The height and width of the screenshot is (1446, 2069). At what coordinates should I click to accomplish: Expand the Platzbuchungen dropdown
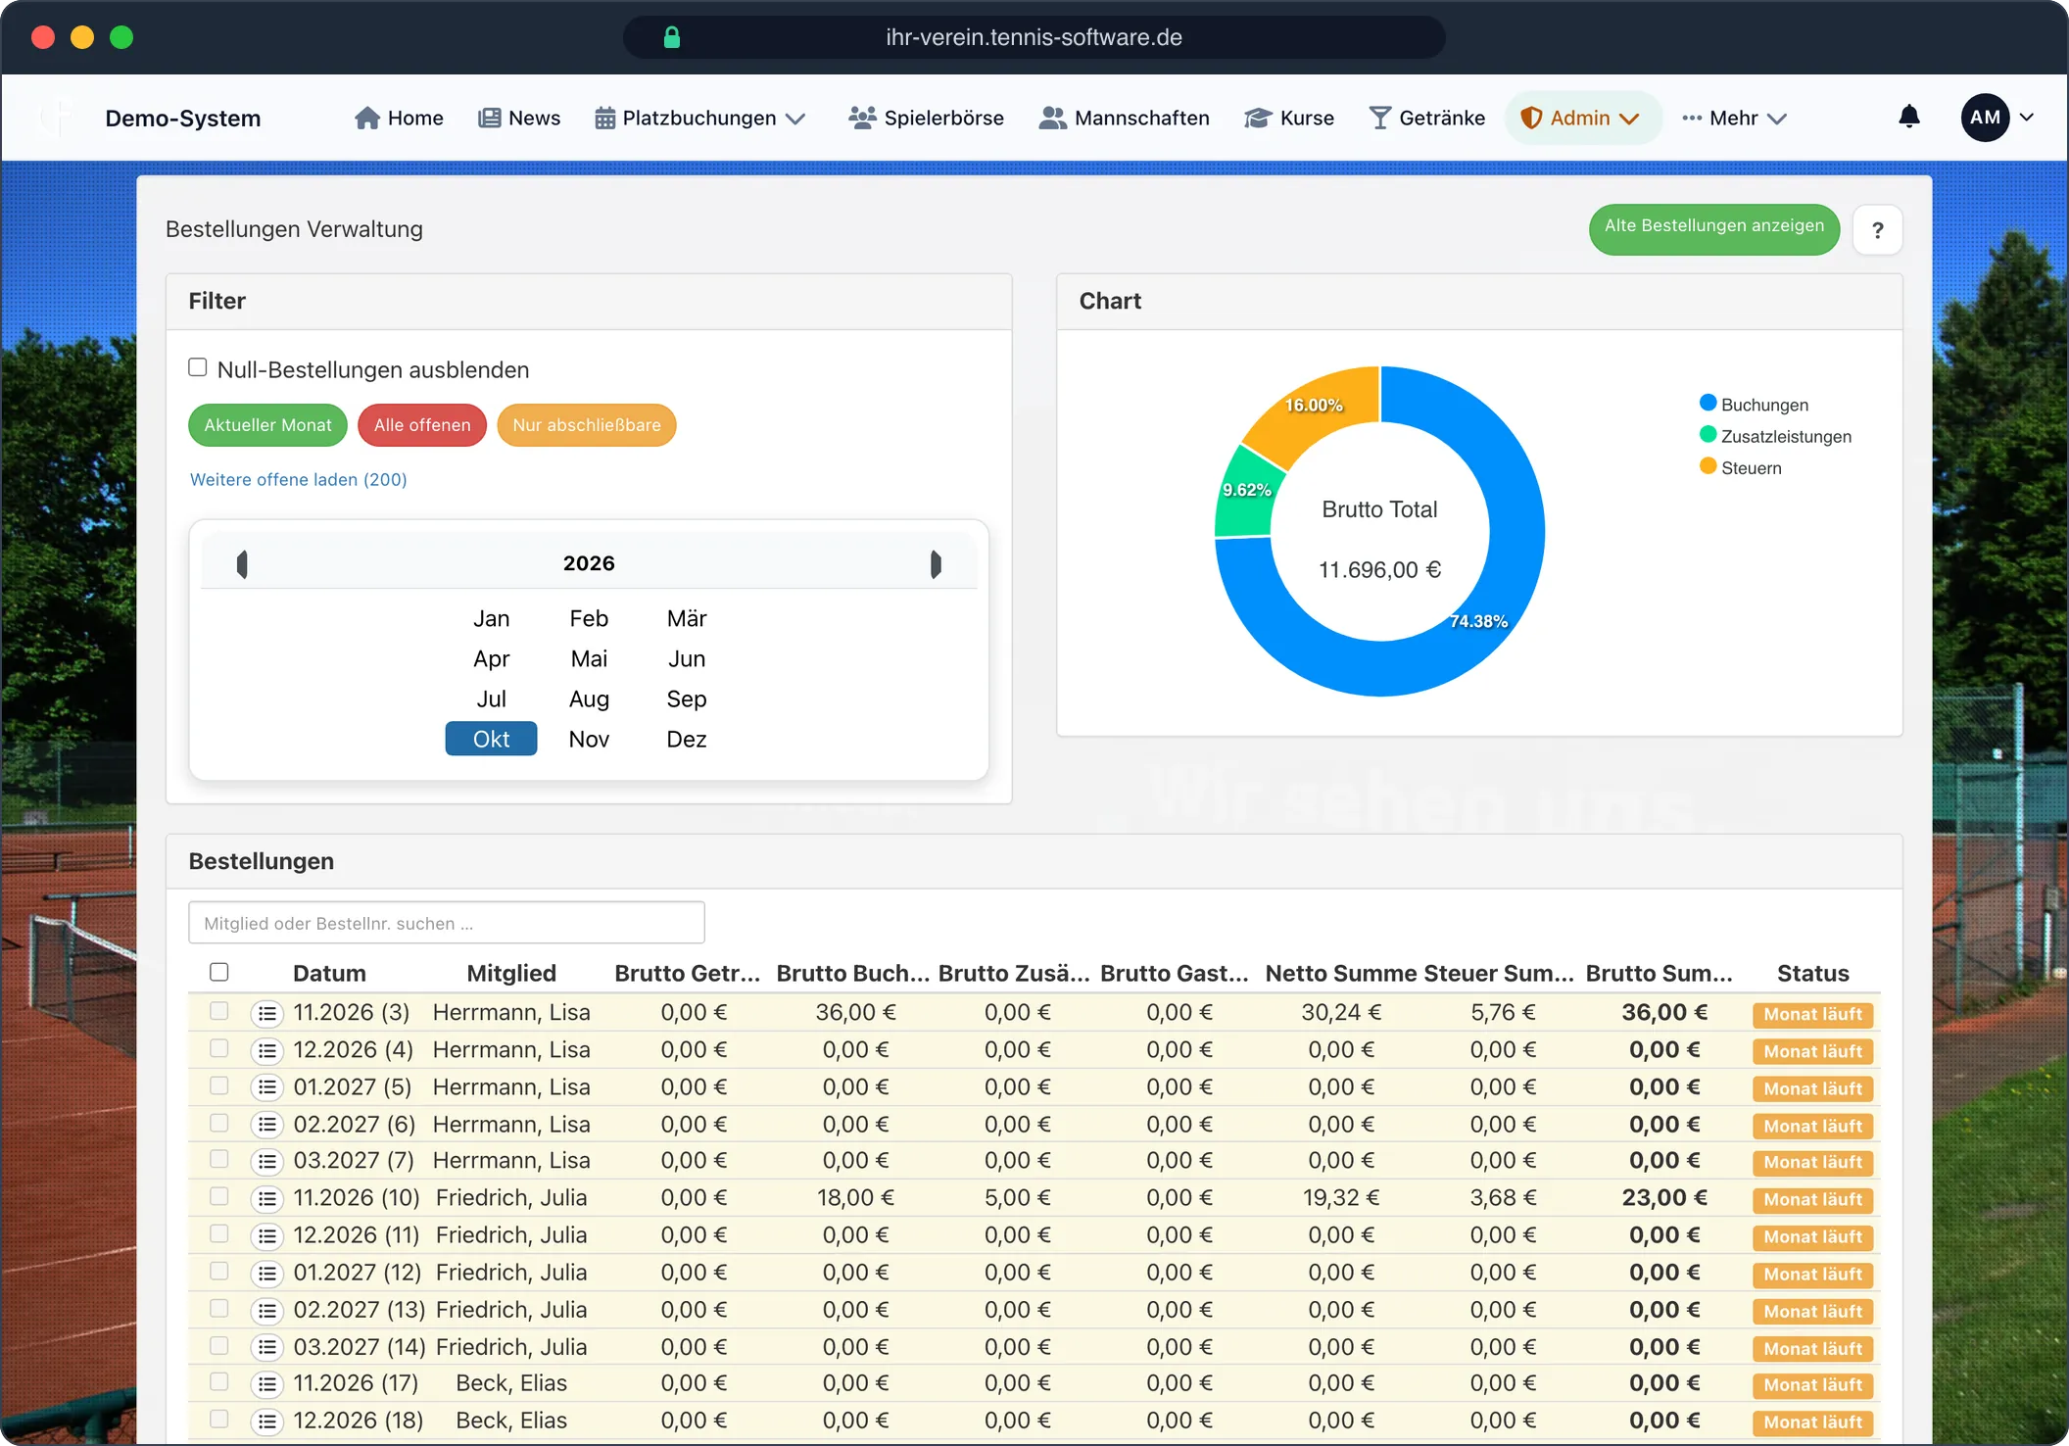coord(700,118)
